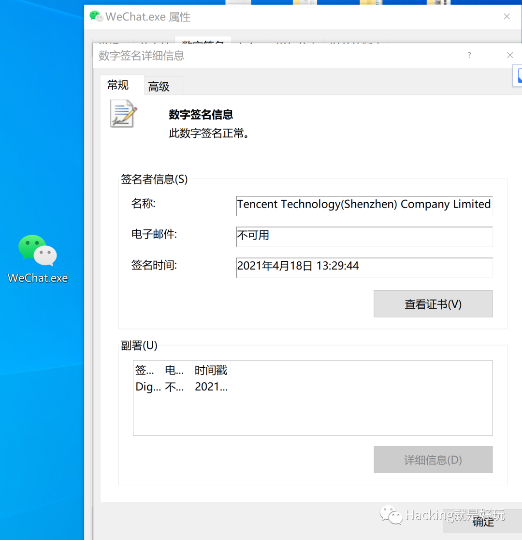
Task: Open the WeChat.exe desktop icon
Action: 38,258
